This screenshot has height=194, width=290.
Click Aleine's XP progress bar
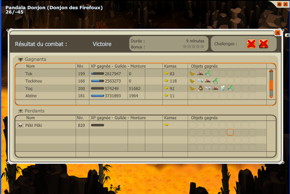pyautogui.click(x=98, y=96)
